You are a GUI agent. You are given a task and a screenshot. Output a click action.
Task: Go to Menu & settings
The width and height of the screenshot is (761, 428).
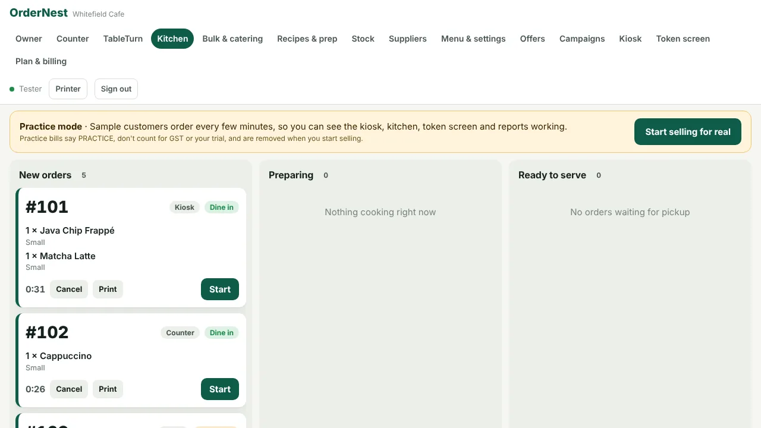coord(473,39)
